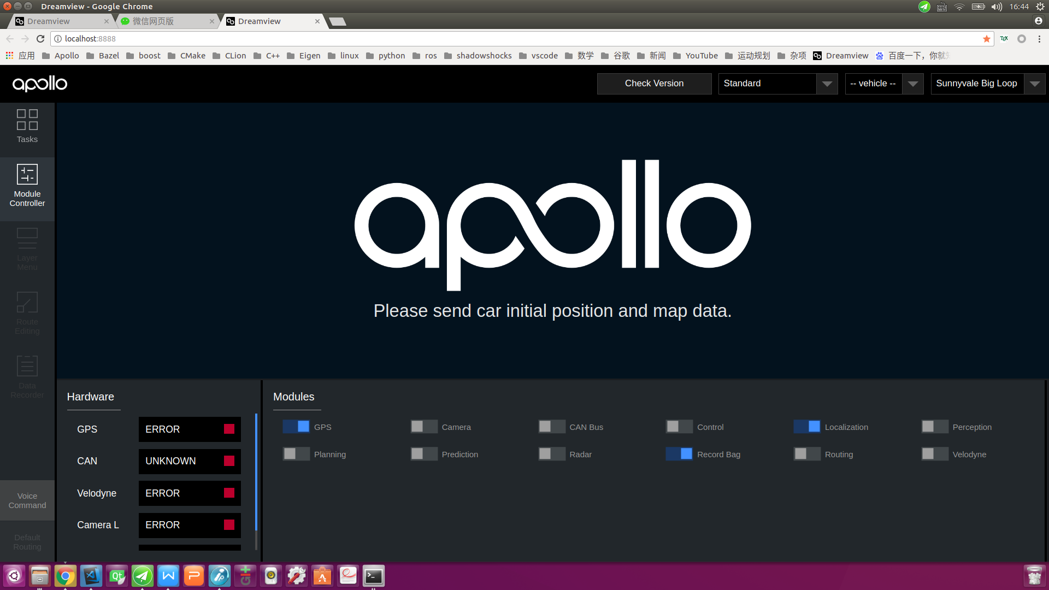
Task: Open the vehicle selection dropdown
Action: point(883,84)
